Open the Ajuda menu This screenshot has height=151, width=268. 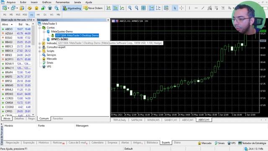point(89,3)
